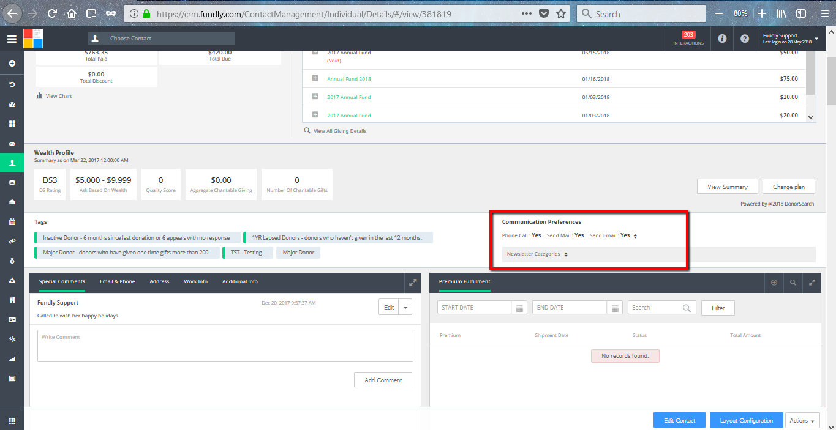
Task: Open the dashboard gauge sidebar icon
Action: [x=12, y=104]
